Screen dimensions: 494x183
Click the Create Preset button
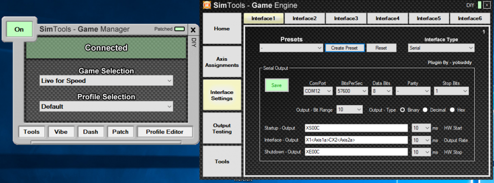coord(345,48)
